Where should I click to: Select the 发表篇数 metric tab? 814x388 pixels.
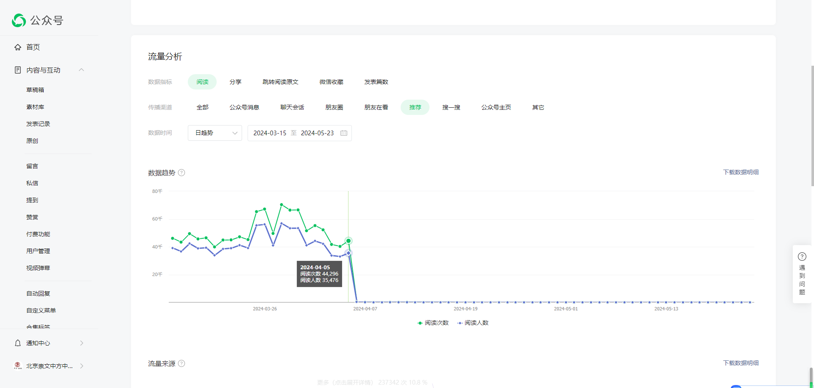(x=376, y=82)
